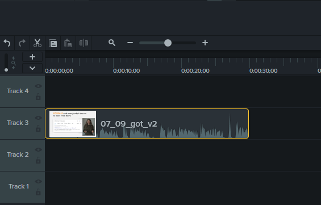The height and width of the screenshot is (205, 321).
Task: Select the 07_09_got_v2 clip
Action: pos(147,124)
